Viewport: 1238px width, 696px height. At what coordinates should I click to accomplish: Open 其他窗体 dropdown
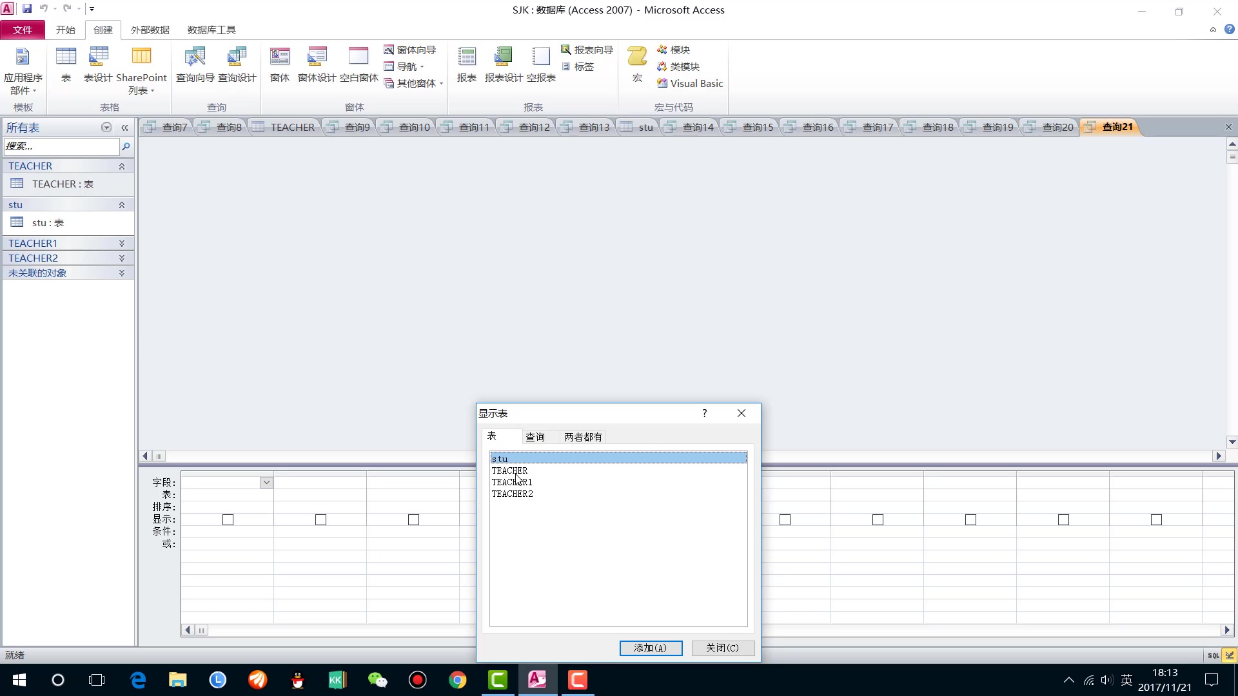pyautogui.click(x=414, y=83)
